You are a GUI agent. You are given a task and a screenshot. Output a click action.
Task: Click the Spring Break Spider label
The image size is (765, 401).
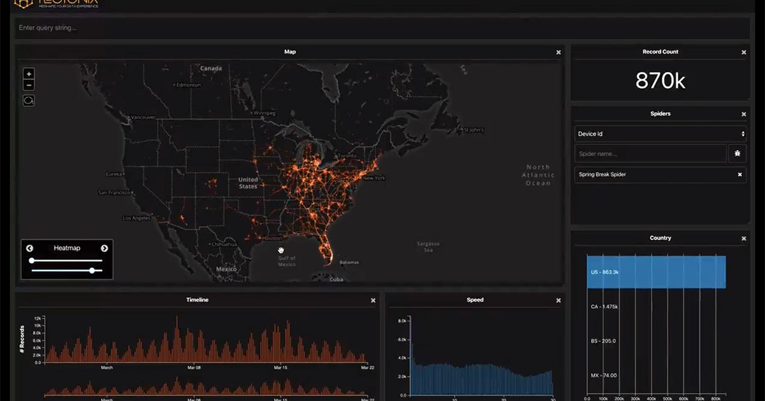pos(602,174)
